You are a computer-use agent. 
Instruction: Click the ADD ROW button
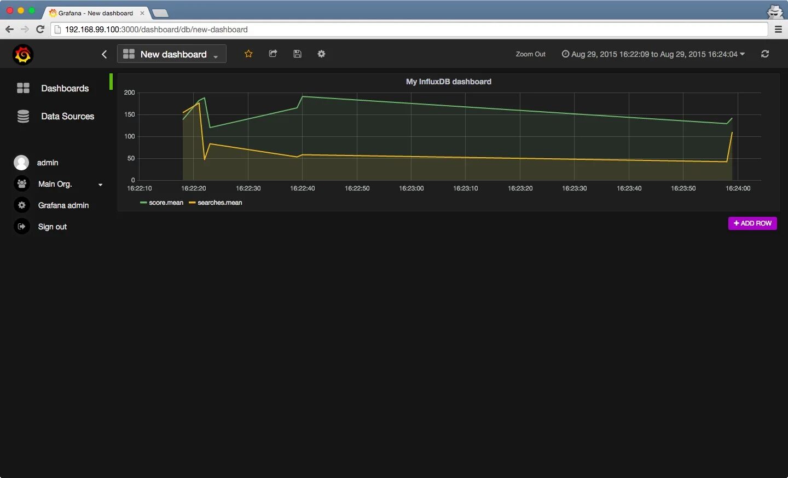[x=752, y=223]
